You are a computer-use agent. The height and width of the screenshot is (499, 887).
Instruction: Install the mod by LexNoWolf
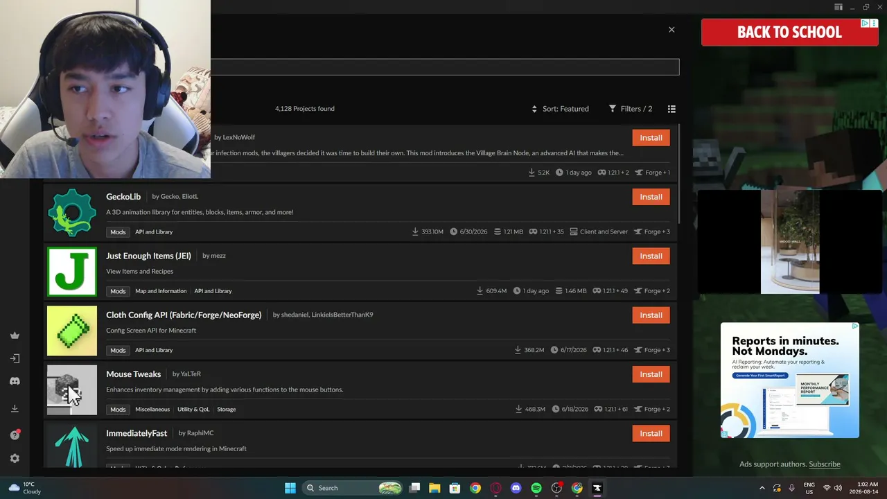pos(651,138)
